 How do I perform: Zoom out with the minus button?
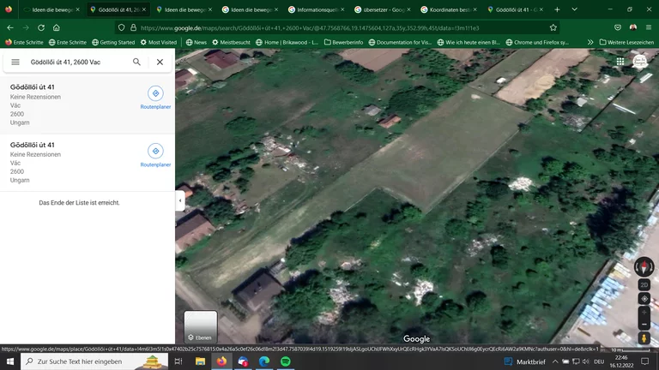(644, 325)
